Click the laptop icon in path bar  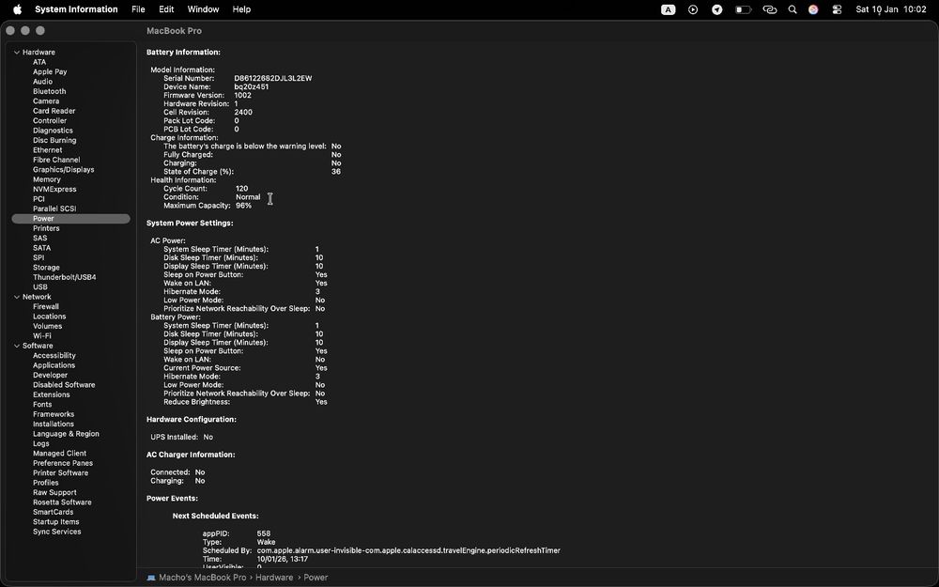(x=151, y=578)
